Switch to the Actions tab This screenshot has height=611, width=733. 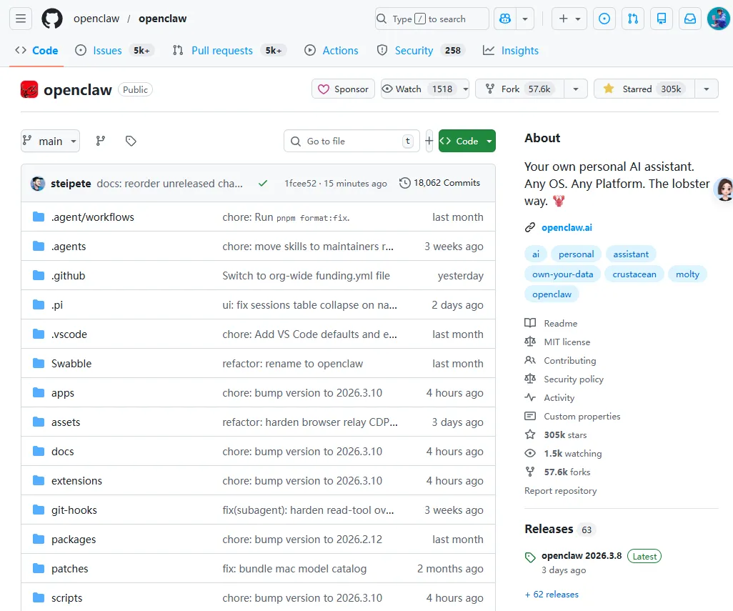point(331,51)
